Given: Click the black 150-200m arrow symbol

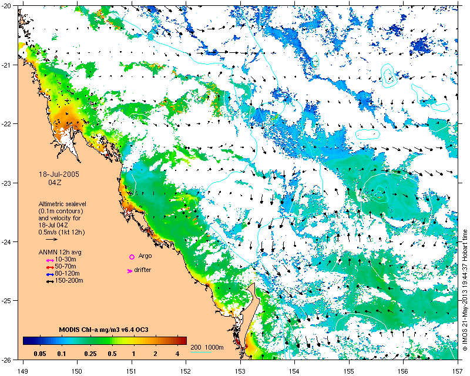Looking at the screenshot, I should point(50,281).
